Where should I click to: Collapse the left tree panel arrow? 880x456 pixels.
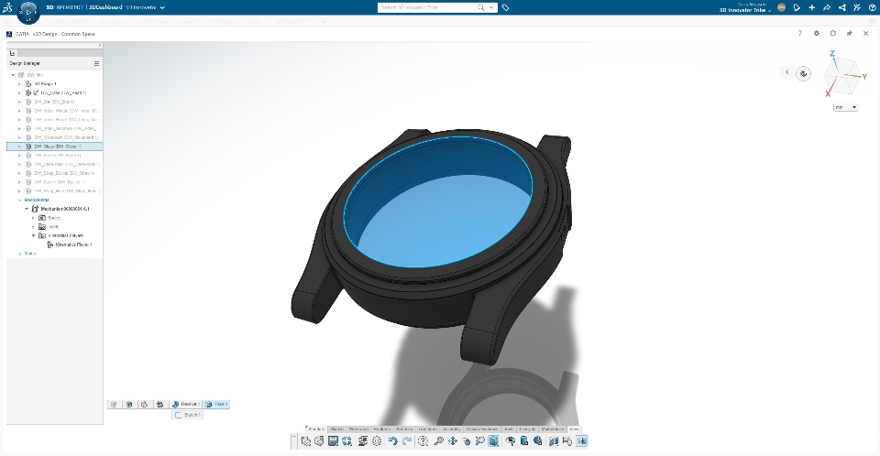click(100, 46)
